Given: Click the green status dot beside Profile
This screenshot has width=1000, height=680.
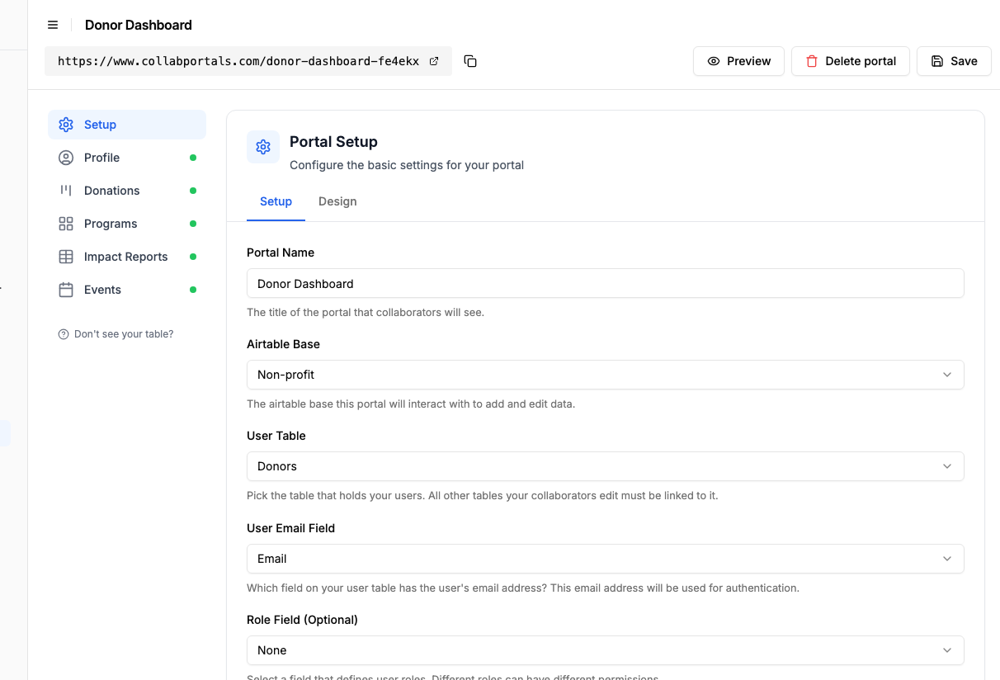Looking at the screenshot, I should tap(193, 158).
